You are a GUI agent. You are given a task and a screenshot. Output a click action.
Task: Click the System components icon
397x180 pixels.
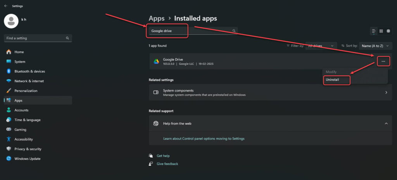(x=156, y=93)
